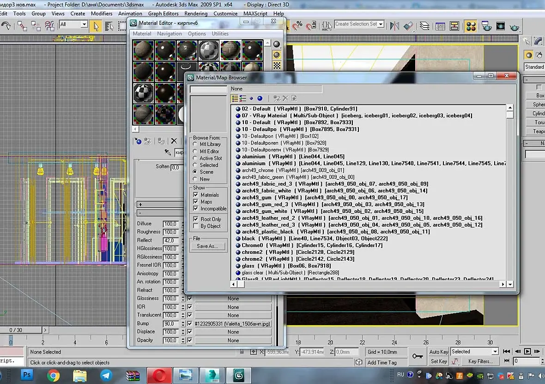Open the Schematic View icon
This screenshot has height=384, width=545.
tap(454, 26)
